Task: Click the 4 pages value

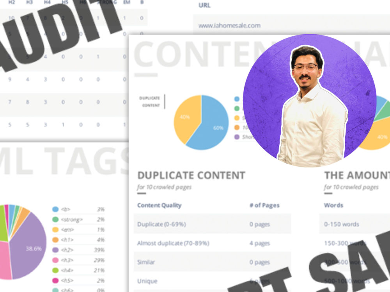Action: [260, 243]
